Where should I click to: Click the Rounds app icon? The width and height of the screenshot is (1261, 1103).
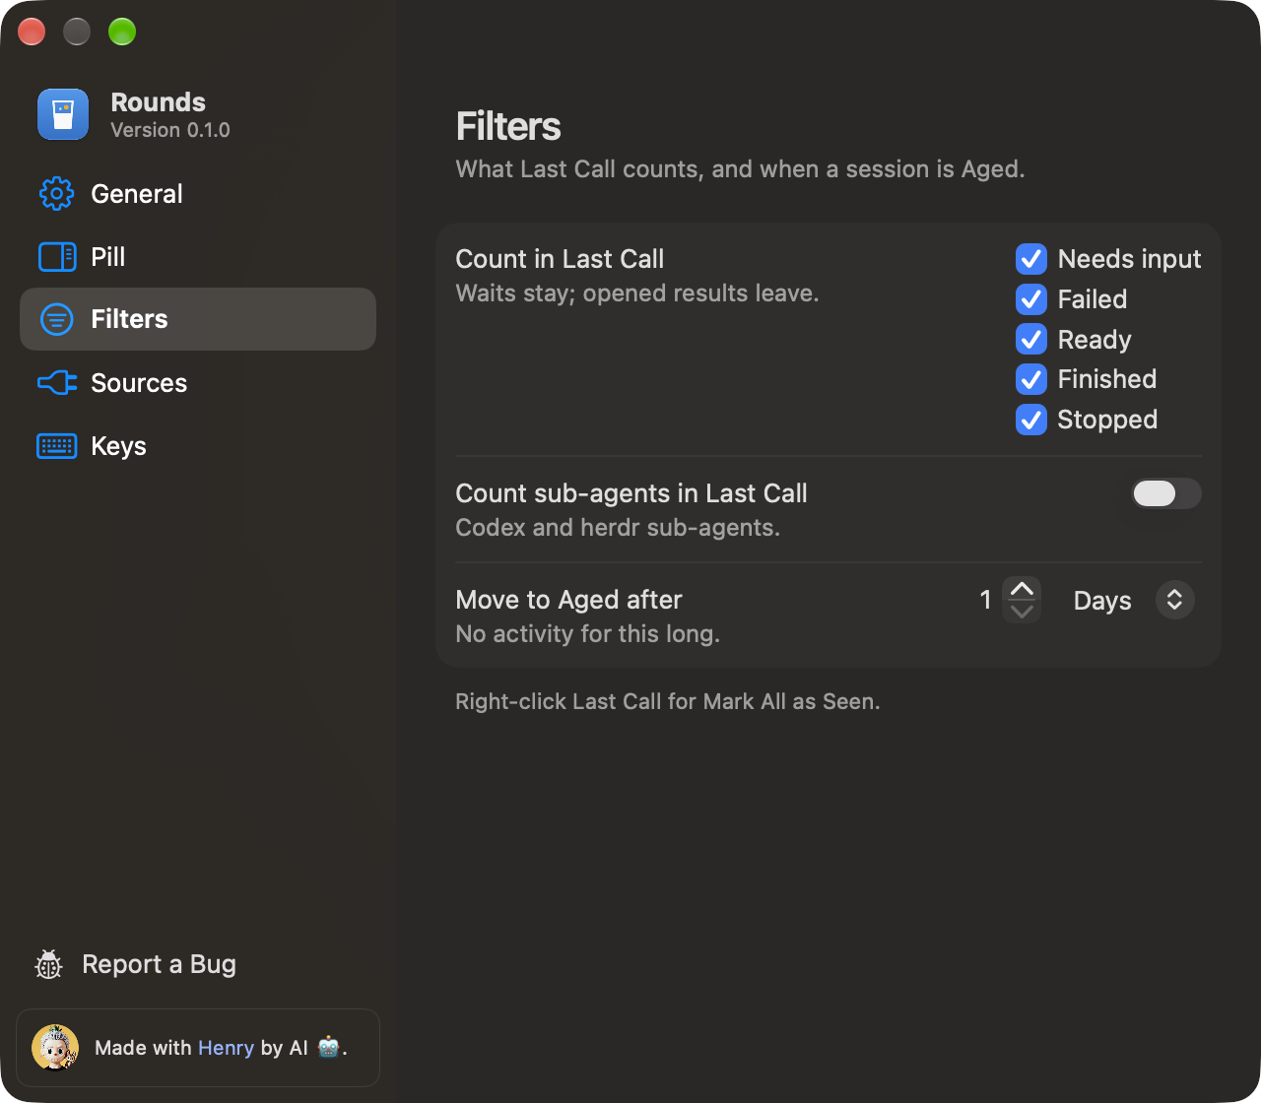pyautogui.click(x=63, y=114)
